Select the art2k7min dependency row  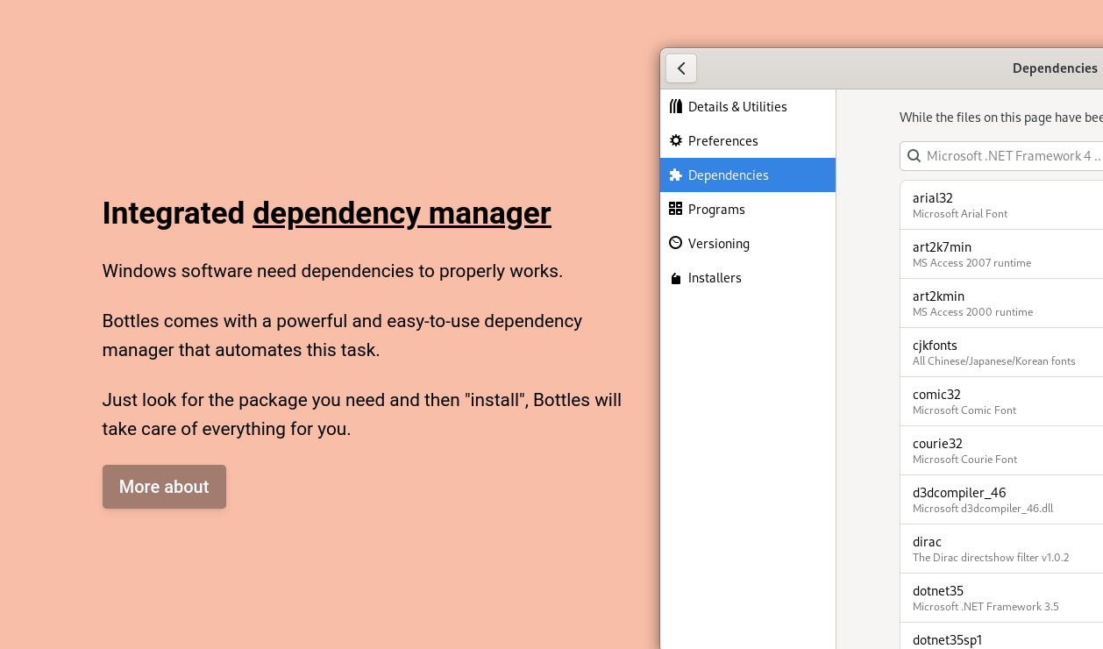click(1001, 254)
